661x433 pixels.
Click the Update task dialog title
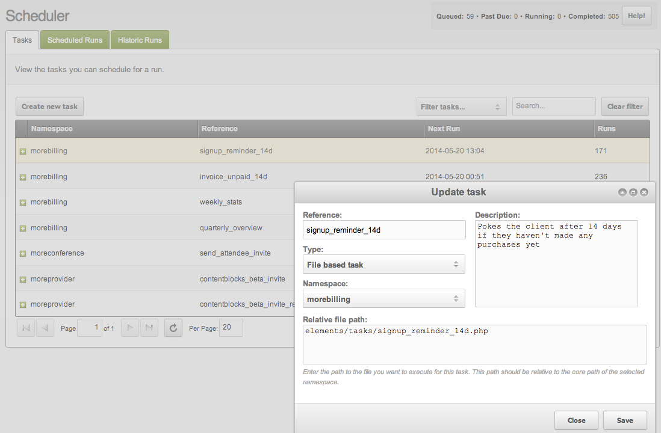(458, 192)
